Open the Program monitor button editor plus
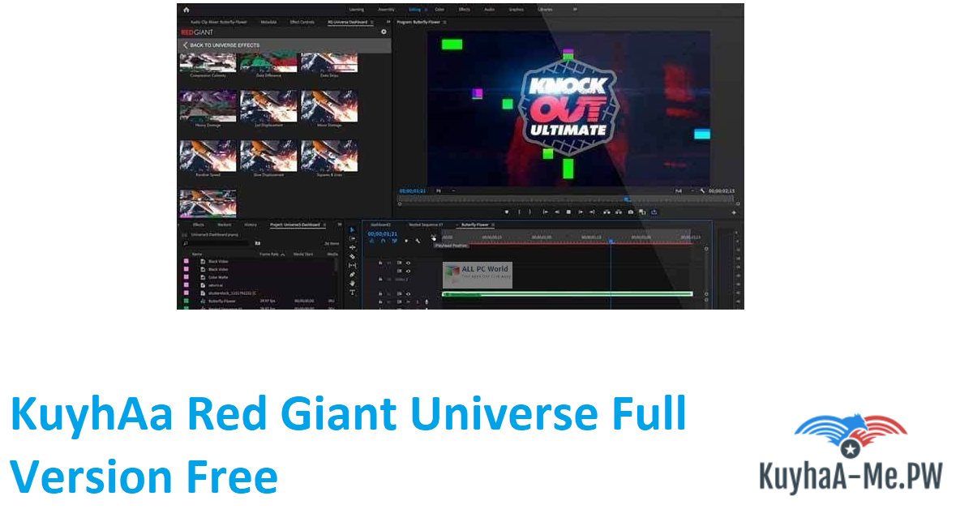Viewport: 973px width, 509px height. pos(734,212)
